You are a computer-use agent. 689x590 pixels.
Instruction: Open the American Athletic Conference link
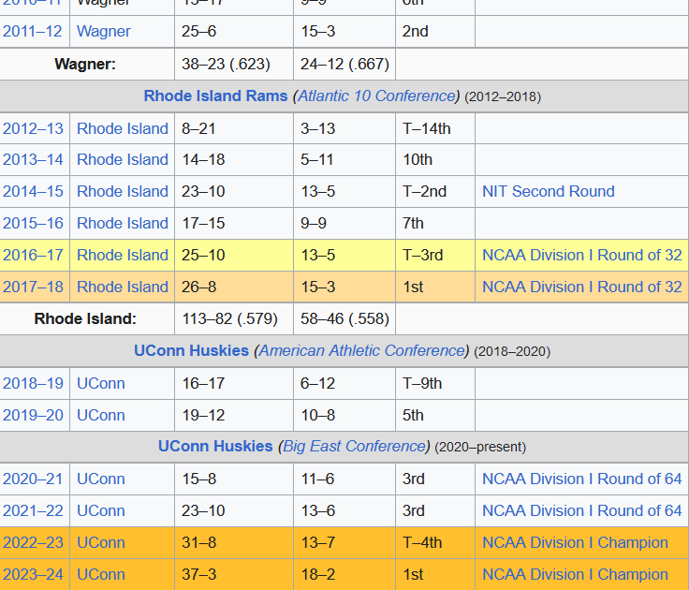pyautogui.click(x=361, y=350)
